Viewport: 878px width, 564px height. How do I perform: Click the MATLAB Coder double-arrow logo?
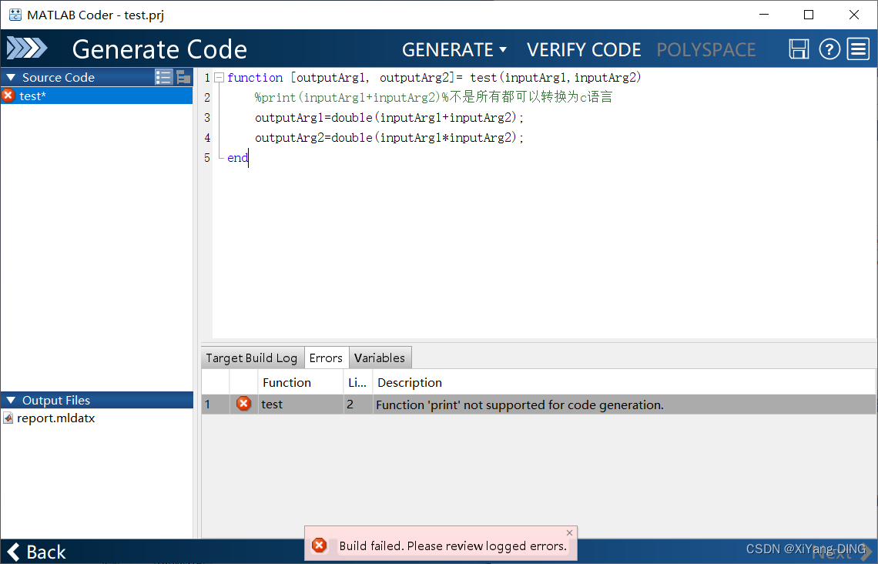pos(28,48)
